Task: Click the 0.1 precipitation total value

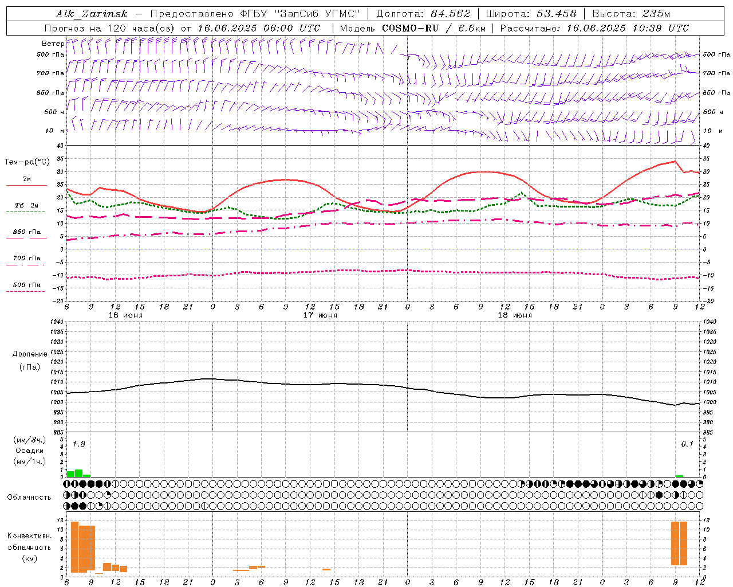Action: (x=687, y=444)
